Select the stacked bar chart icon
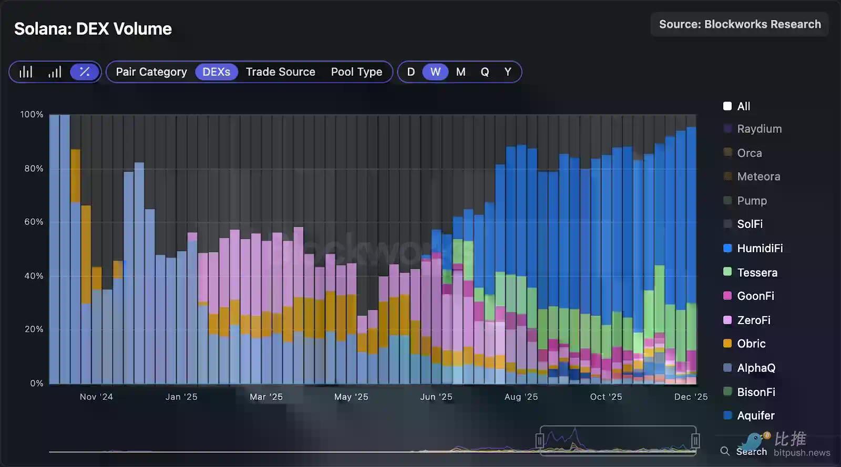The height and width of the screenshot is (467, 841). point(55,72)
